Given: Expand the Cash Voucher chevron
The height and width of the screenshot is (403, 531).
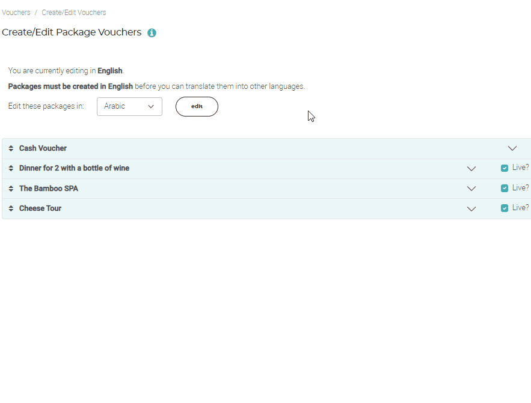Looking at the screenshot, I should (512, 148).
